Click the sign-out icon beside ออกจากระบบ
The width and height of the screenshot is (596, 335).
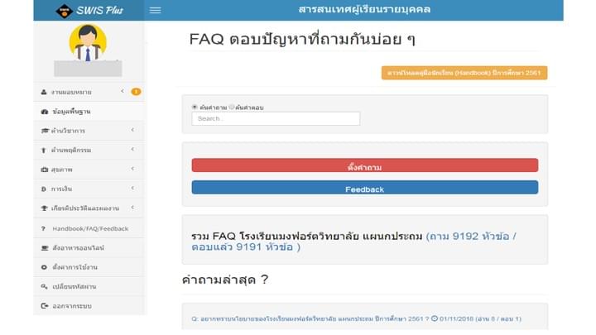click(45, 306)
